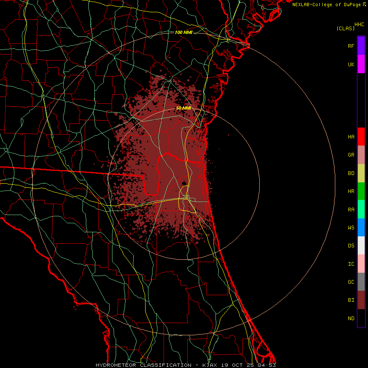This screenshot has width=368, height=368.
Task: Click the HA legend label
Action: pos(351,137)
